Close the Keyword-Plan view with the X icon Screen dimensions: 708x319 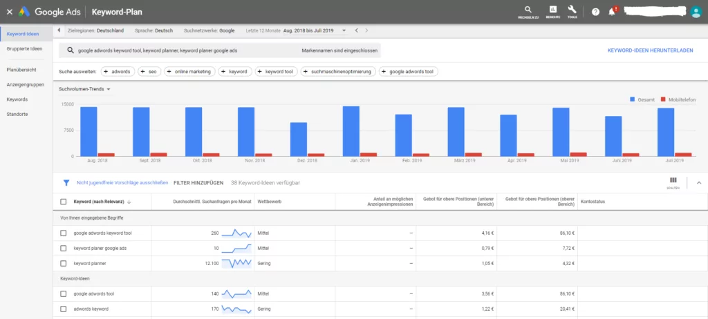(x=10, y=12)
